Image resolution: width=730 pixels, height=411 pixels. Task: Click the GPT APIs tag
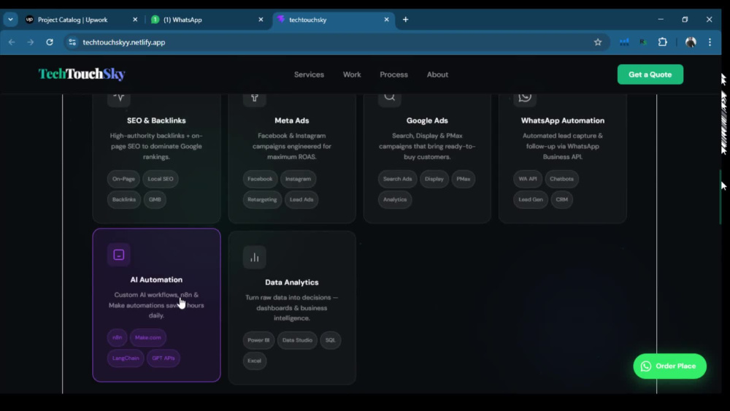click(x=164, y=358)
